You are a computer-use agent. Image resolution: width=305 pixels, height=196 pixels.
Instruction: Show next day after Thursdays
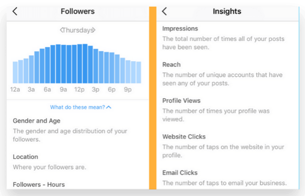coord(94,30)
